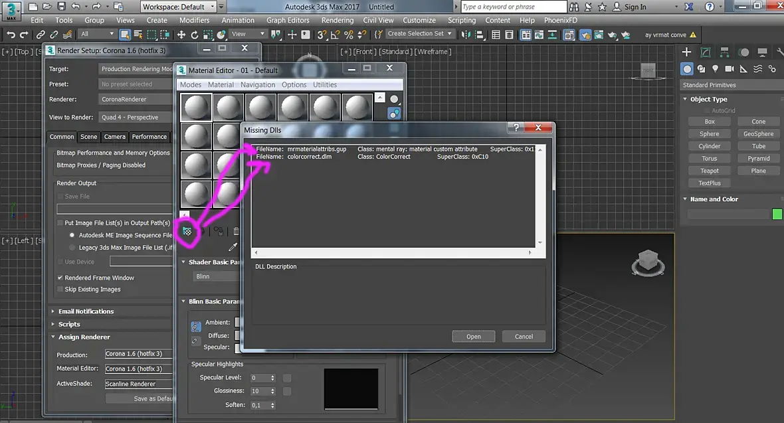This screenshot has height=423, width=784.
Task: Open the Standard Primitives dropdown
Action: click(731, 85)
